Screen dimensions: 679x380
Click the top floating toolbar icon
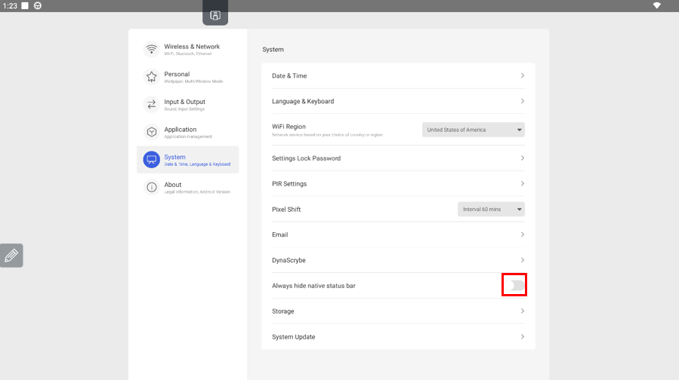(215, 15)
